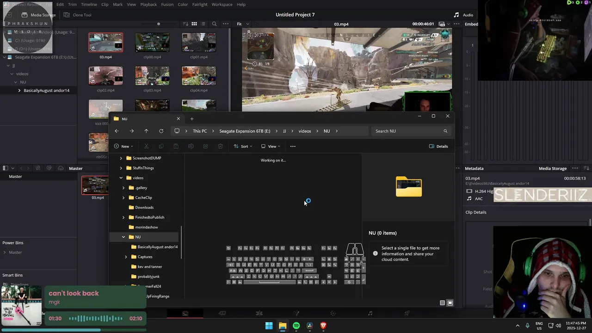Open the Sort dropdown in Explorer
Viewport: 592px width, 333px height.
pos(243,146)
